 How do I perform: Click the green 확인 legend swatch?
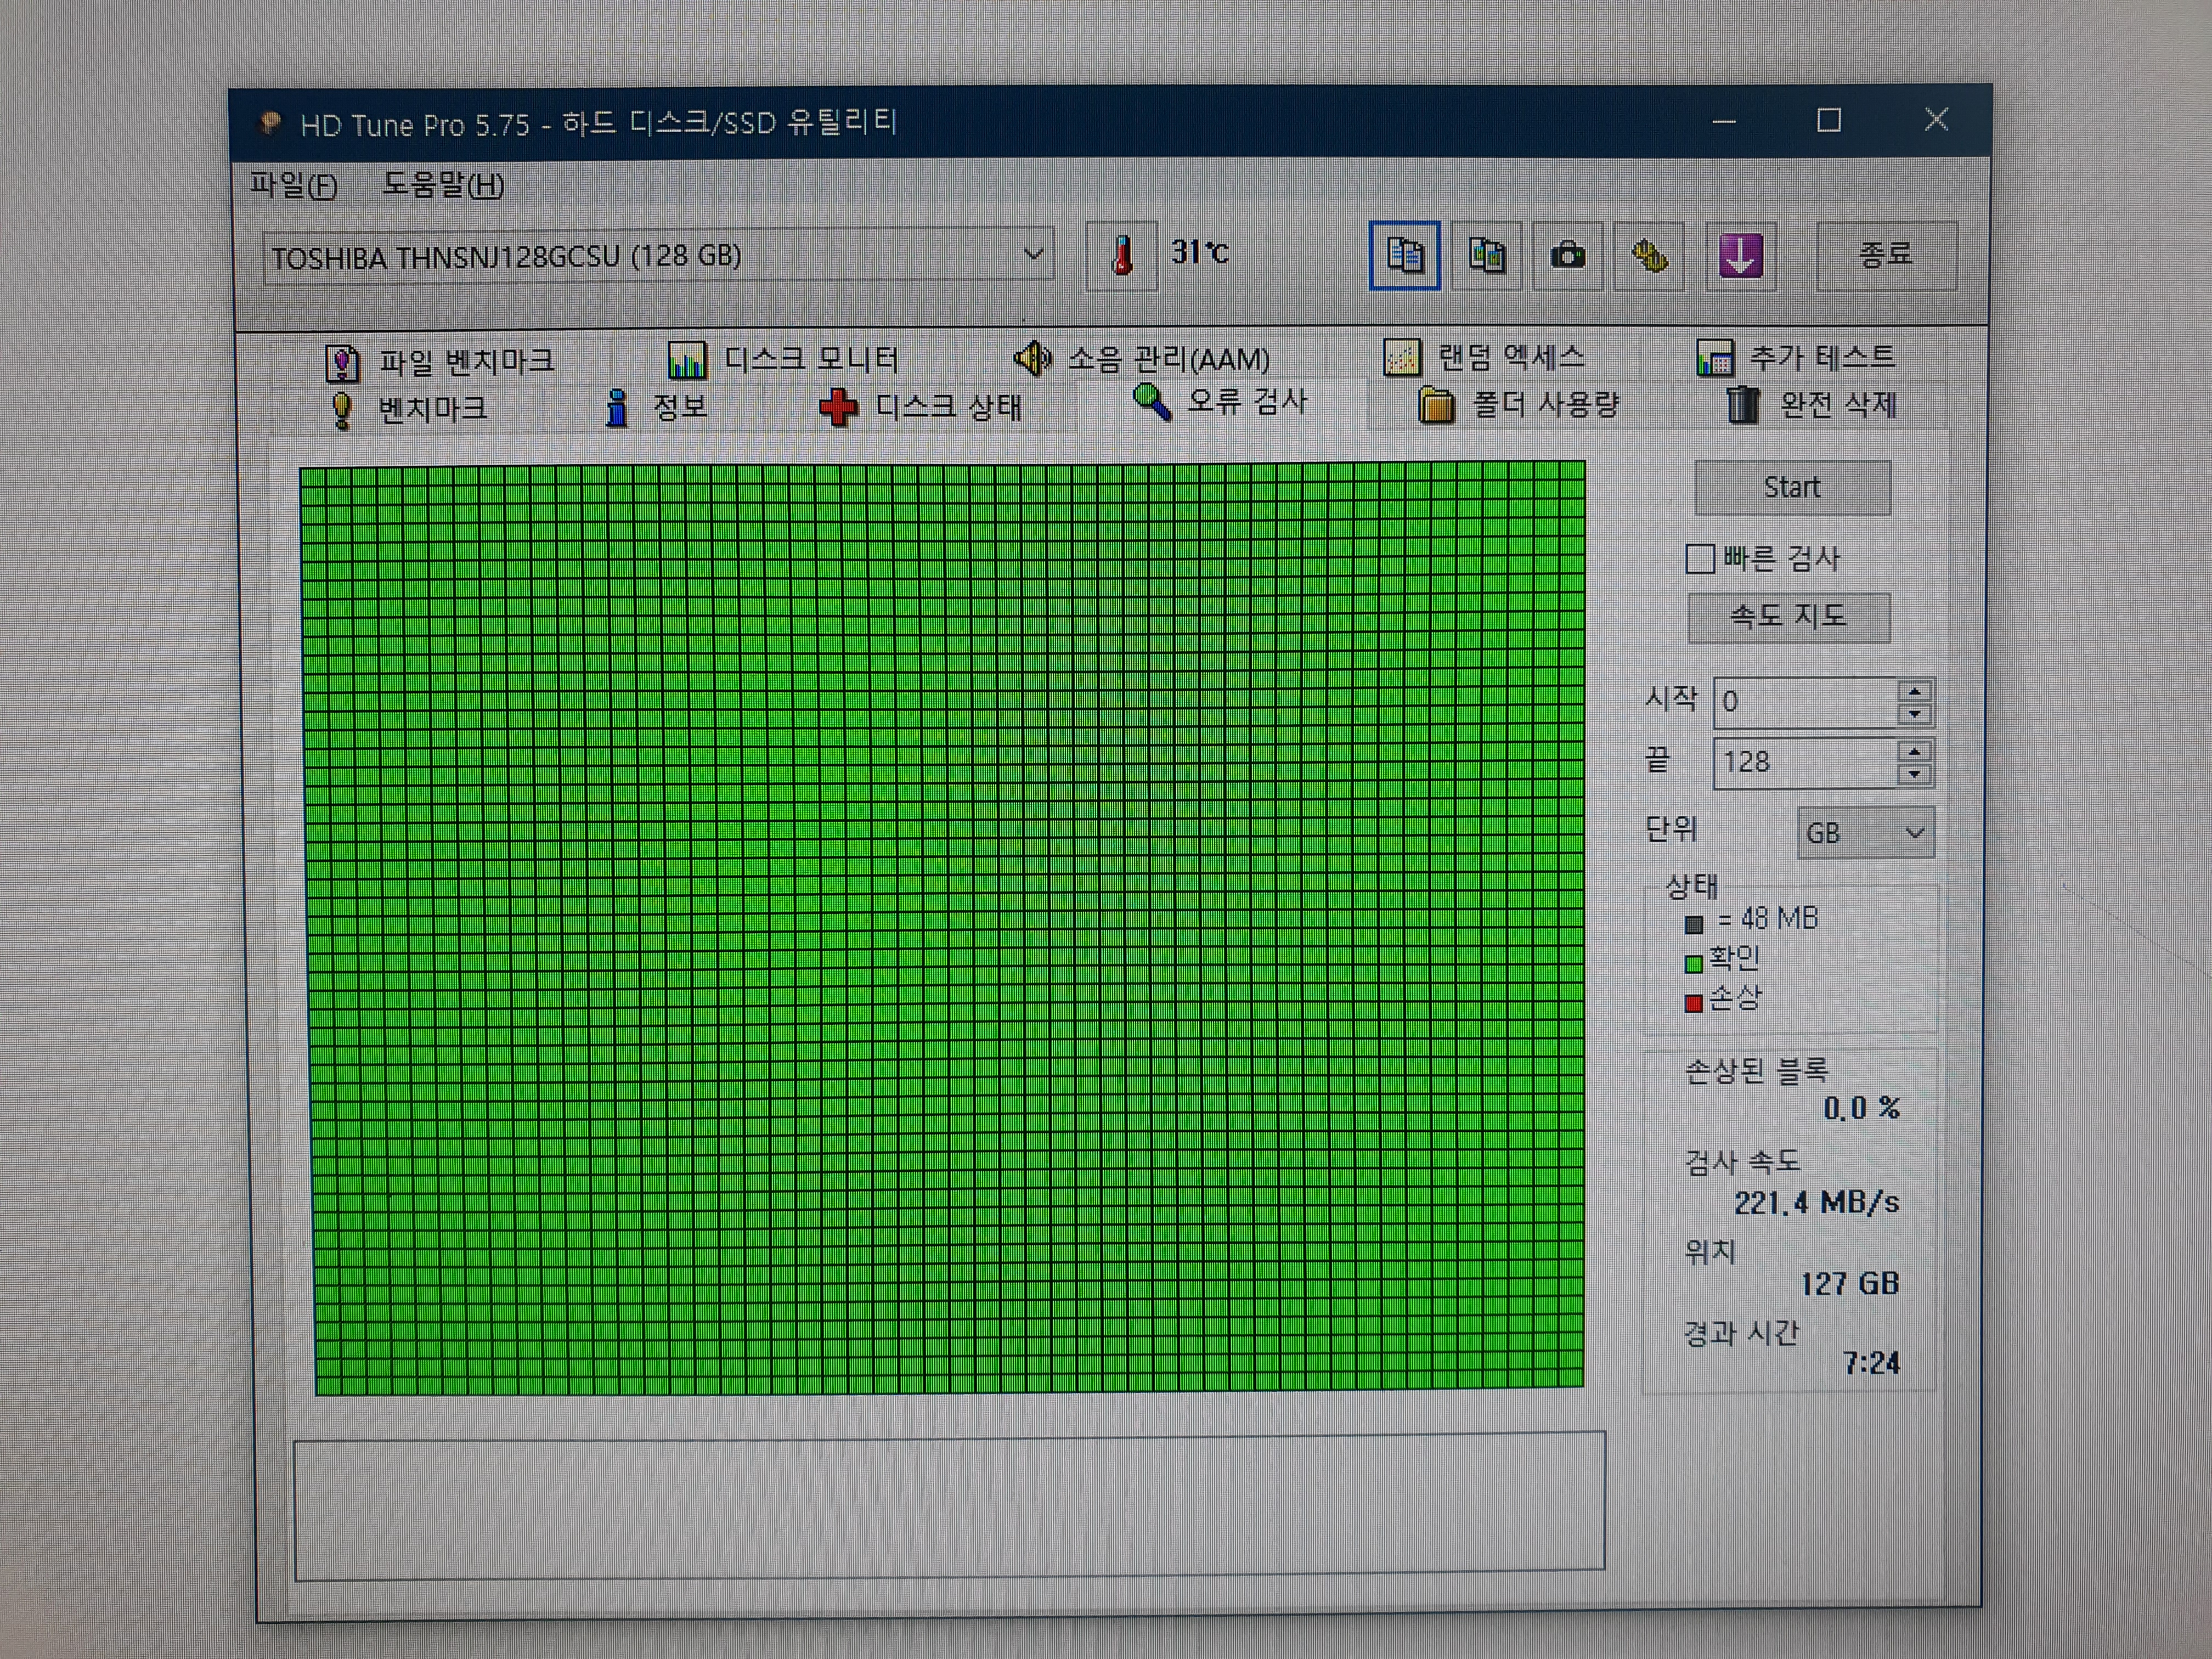pos(1694,964)
